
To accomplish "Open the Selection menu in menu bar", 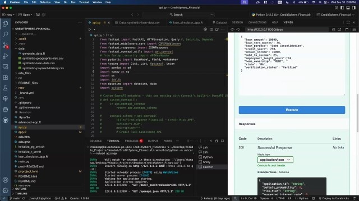I will (x=45, y=2).
